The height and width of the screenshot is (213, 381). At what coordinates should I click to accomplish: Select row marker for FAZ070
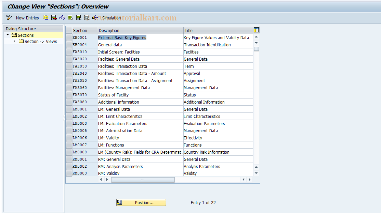[x=69, y=95]
